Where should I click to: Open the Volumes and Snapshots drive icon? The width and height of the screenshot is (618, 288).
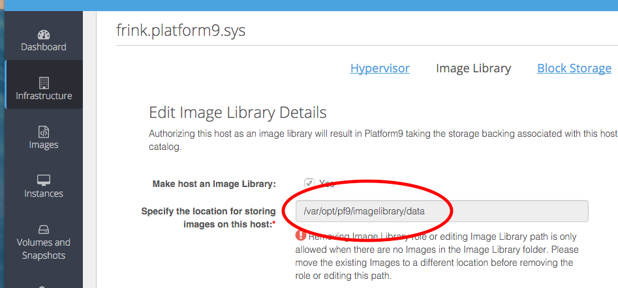coord(44,229)
